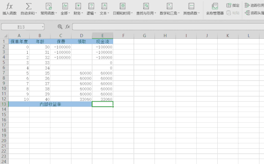Select column E header
This screenshot has height=164, width=264.
102,36
